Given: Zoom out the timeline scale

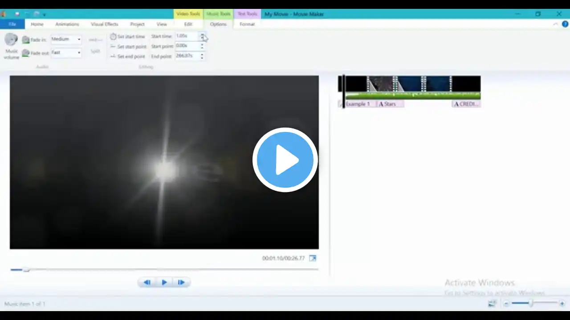Looking at the screenshot, I should 506,304.
